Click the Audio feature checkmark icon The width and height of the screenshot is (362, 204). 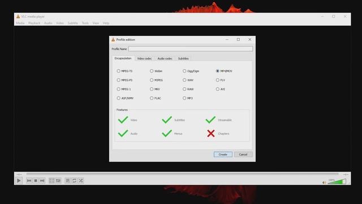(123, 134)
